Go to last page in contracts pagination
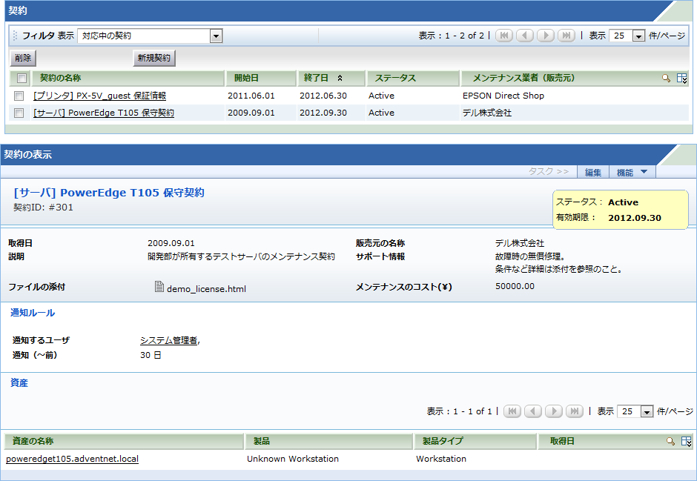The width and height of the screenshot is (697, 481). coord(566,36)
